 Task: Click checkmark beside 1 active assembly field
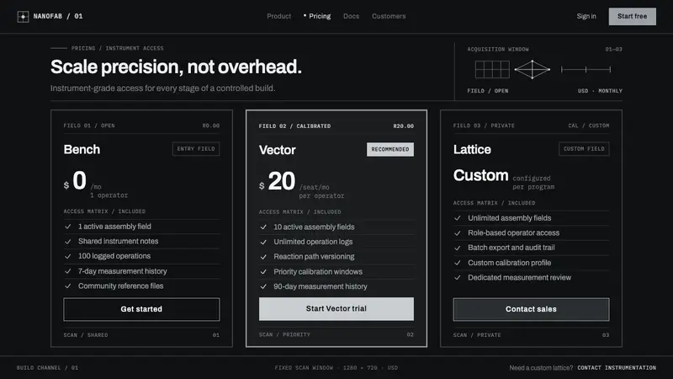[x=68, y=227]
